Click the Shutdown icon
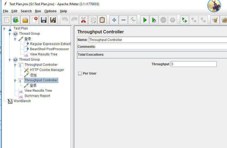The height and width of the screenshot is (148, 227). tap(173, 20)
